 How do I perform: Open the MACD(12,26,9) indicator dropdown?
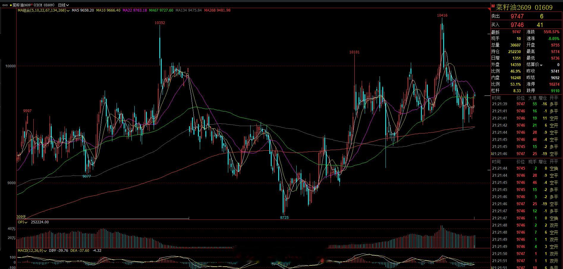(32, 251)
